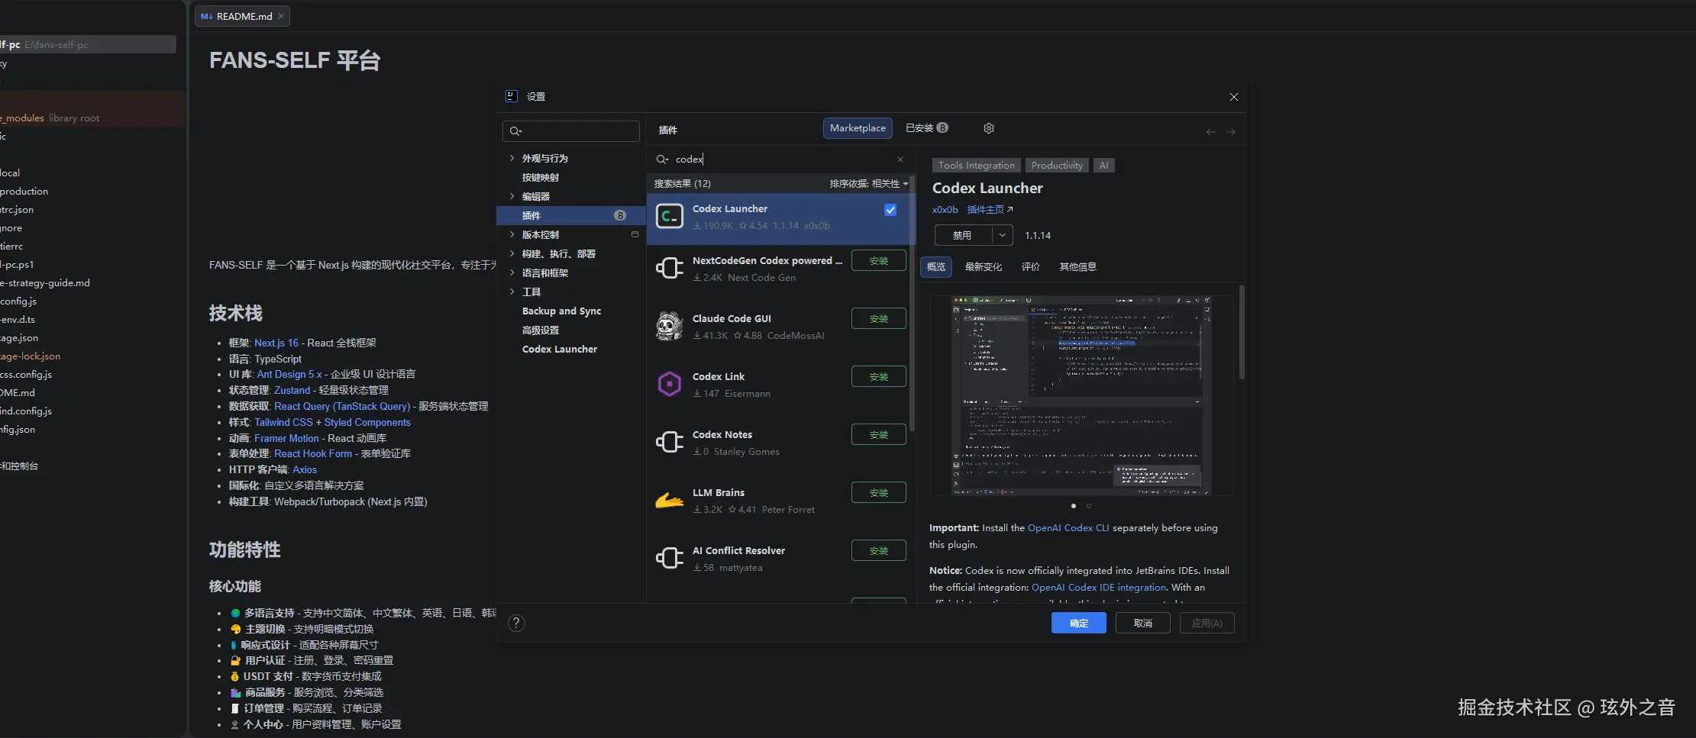1696x738 pixels.
Task: Follow the OpenAI Codex CLI link
Action: point(1068,528)
